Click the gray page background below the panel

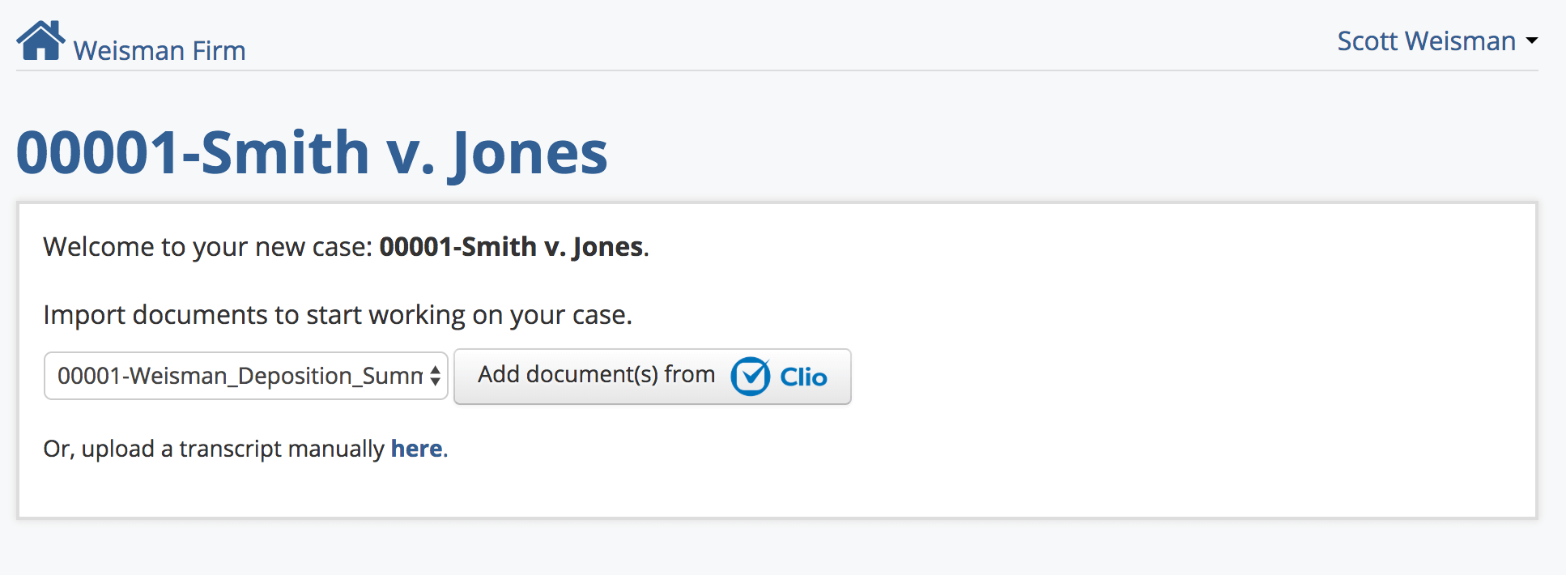777,549
